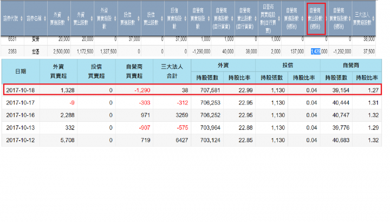Click the 1.27 dealer ratio value
Image resolution: width=390 pixels, height=222 pixels.
[x=373, y=90]
